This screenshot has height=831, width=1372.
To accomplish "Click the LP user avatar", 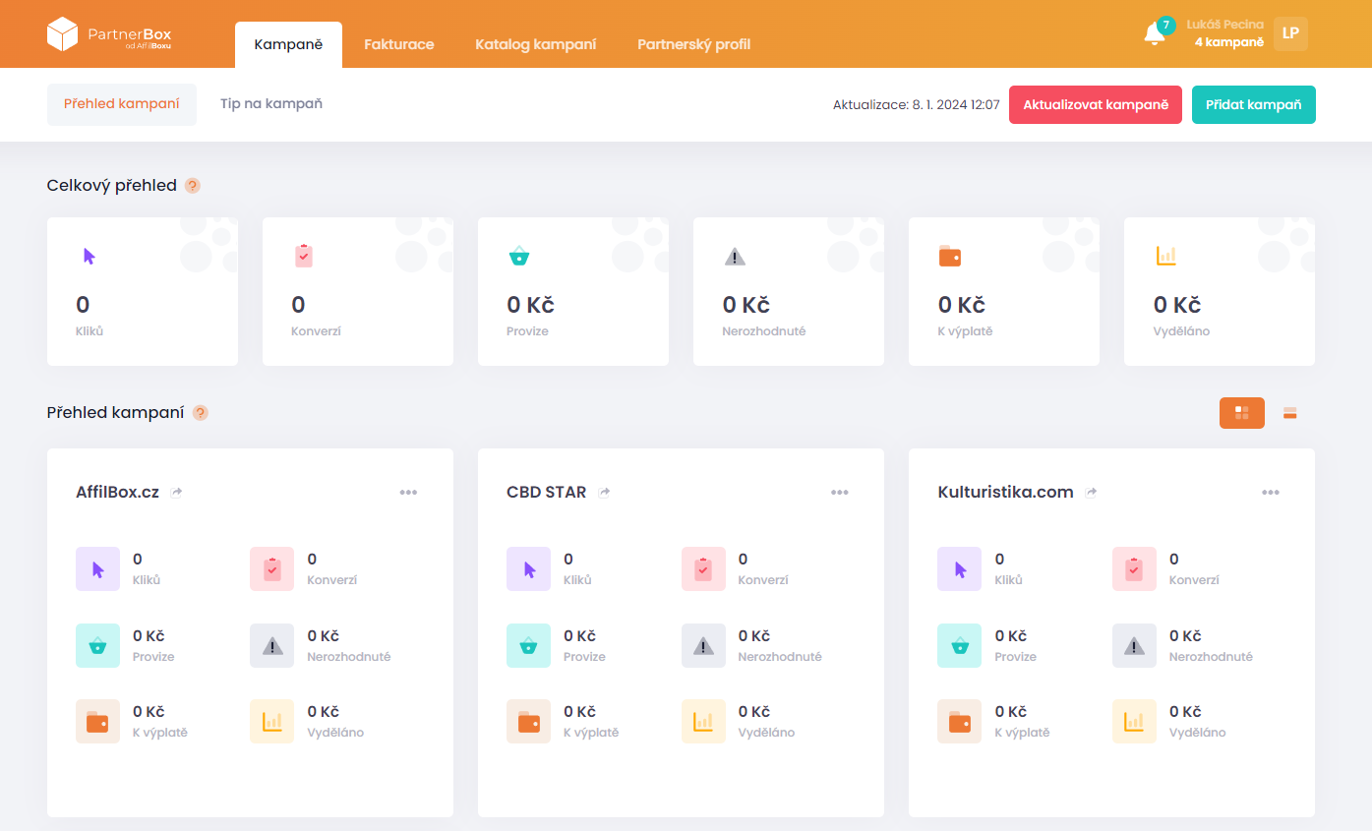I will tap(1290, 33).
